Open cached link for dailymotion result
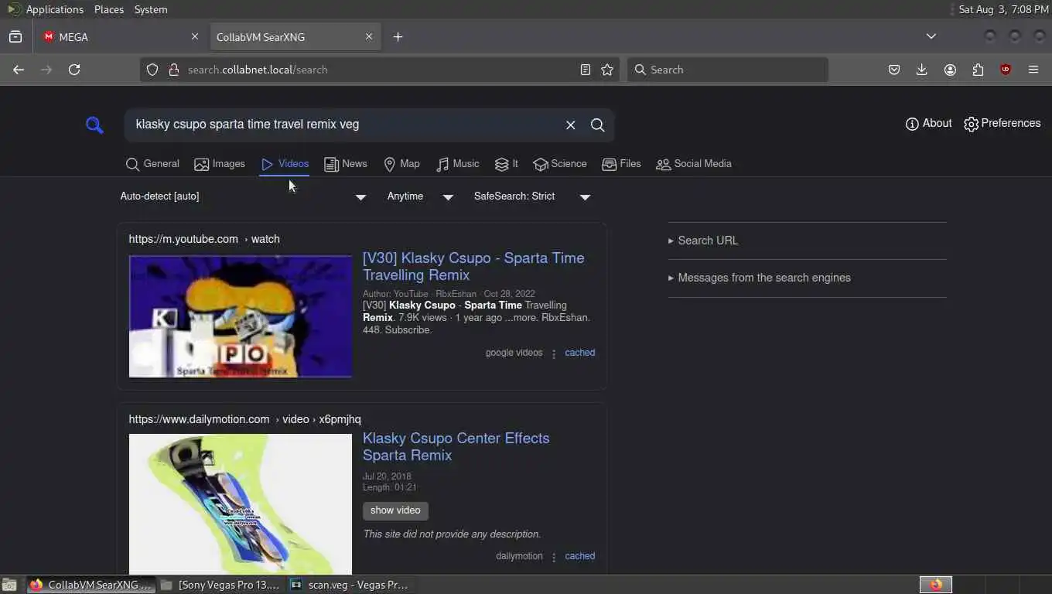 click(579, 556)
